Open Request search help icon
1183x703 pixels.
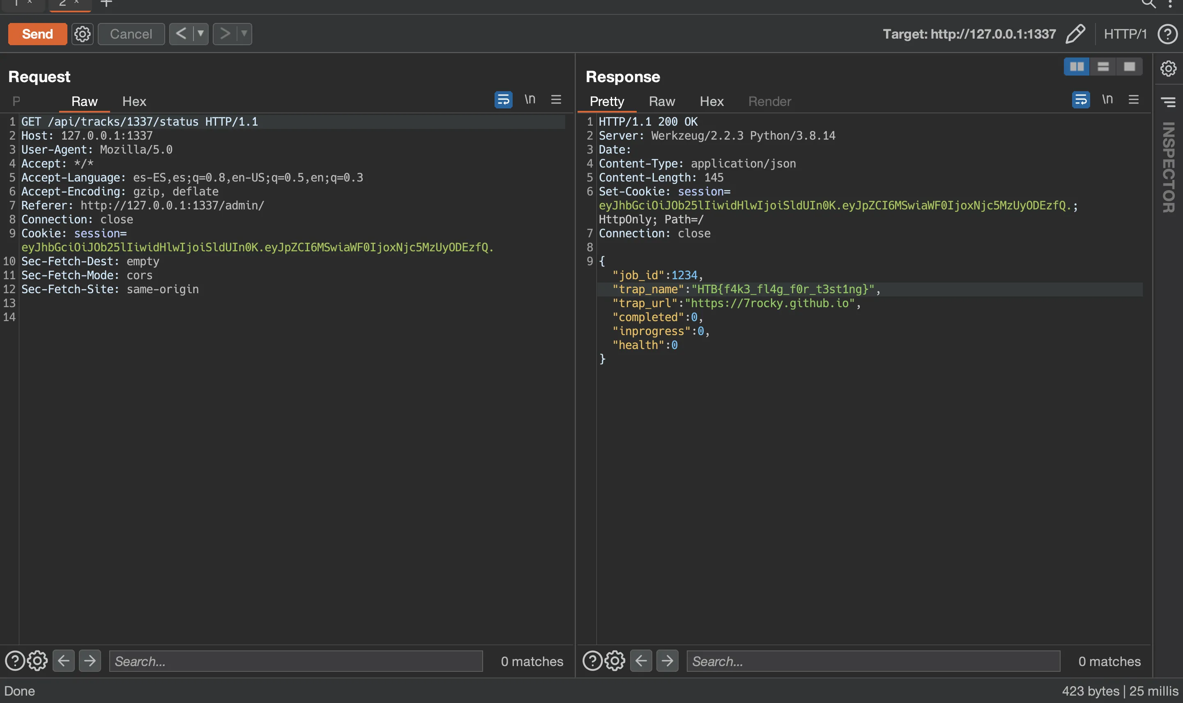[15, 661]
